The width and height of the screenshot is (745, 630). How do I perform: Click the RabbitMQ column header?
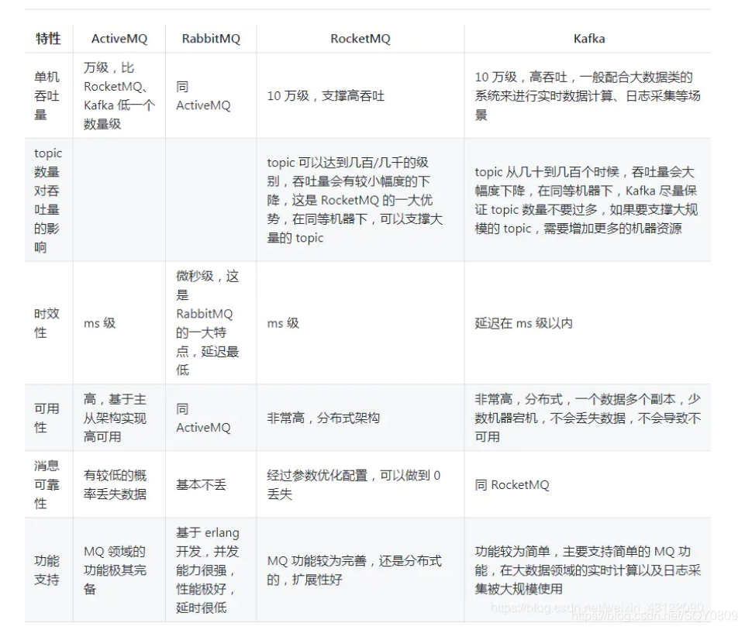tap(211, 39)
